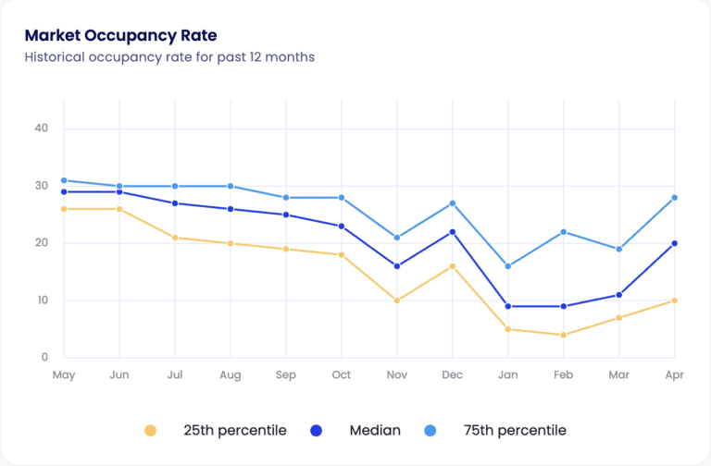Select the 75th percentile point for November

397,238
